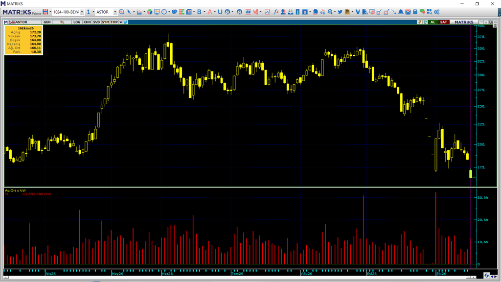Screen dimensions: 501x282
Task: Open the dropdown arrow beside the number 1
Action: (x=93, y=12)
